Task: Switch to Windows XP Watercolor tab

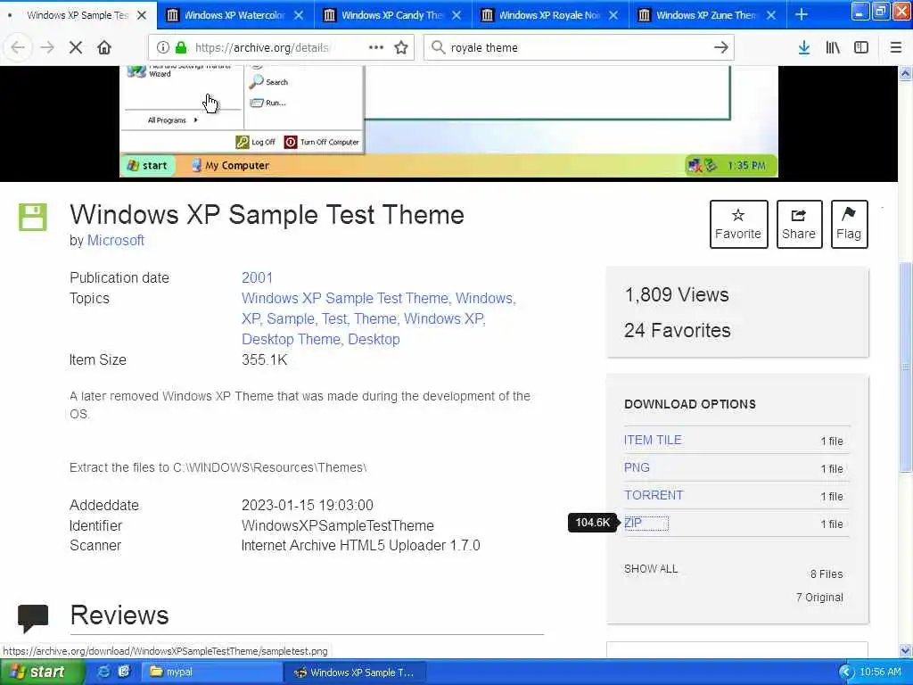Action: (235, 15)
